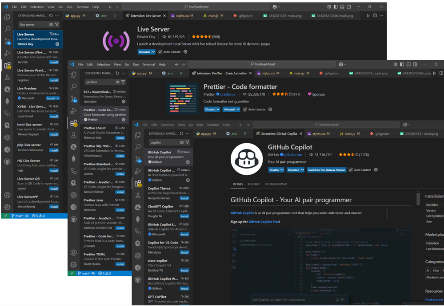Open the prettier.io publisher link

pos(228,94)
